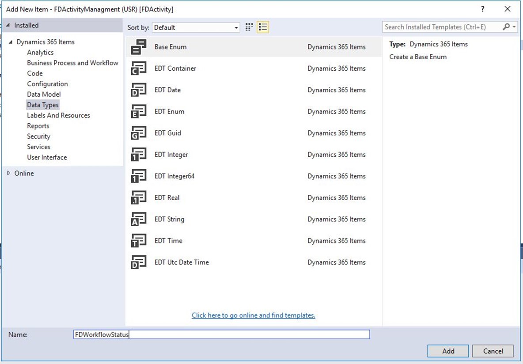
Task: Collapse the Dynamics 365 Items node
Action: coord(11,42)
